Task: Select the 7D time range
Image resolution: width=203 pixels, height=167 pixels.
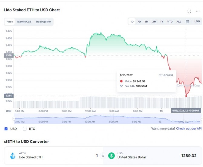Action: (139, 22)
